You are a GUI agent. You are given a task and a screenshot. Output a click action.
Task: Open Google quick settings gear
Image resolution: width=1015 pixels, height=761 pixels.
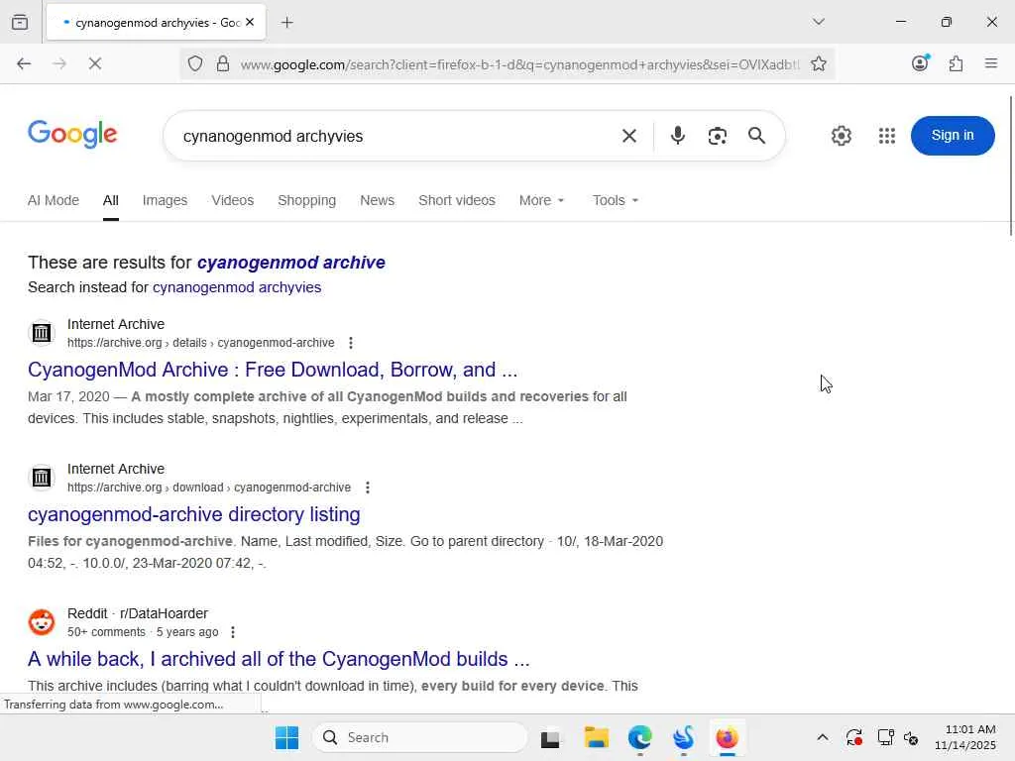(x=841, y=136)
